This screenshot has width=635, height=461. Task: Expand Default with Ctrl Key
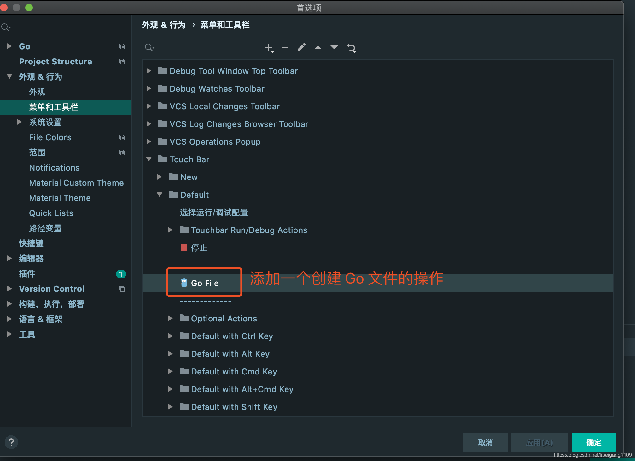170,336
